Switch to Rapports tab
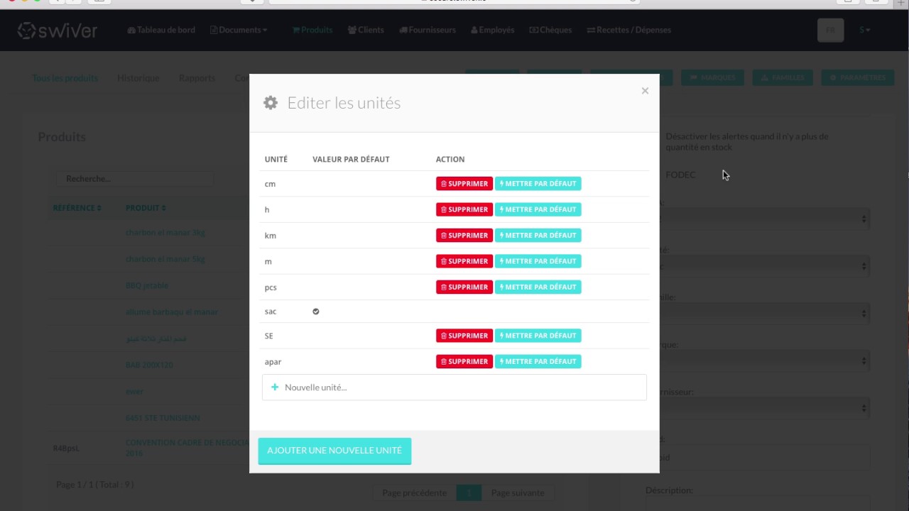The image size is (909, 511). click(197, 78)
